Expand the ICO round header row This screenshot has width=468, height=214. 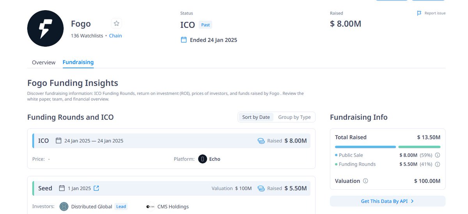(x=172, y=141)
